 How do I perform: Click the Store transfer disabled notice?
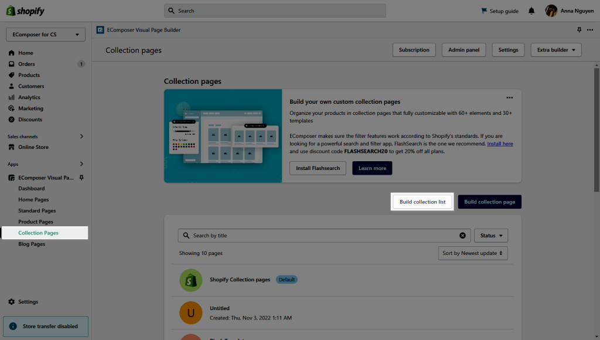[x=46, y=326]
